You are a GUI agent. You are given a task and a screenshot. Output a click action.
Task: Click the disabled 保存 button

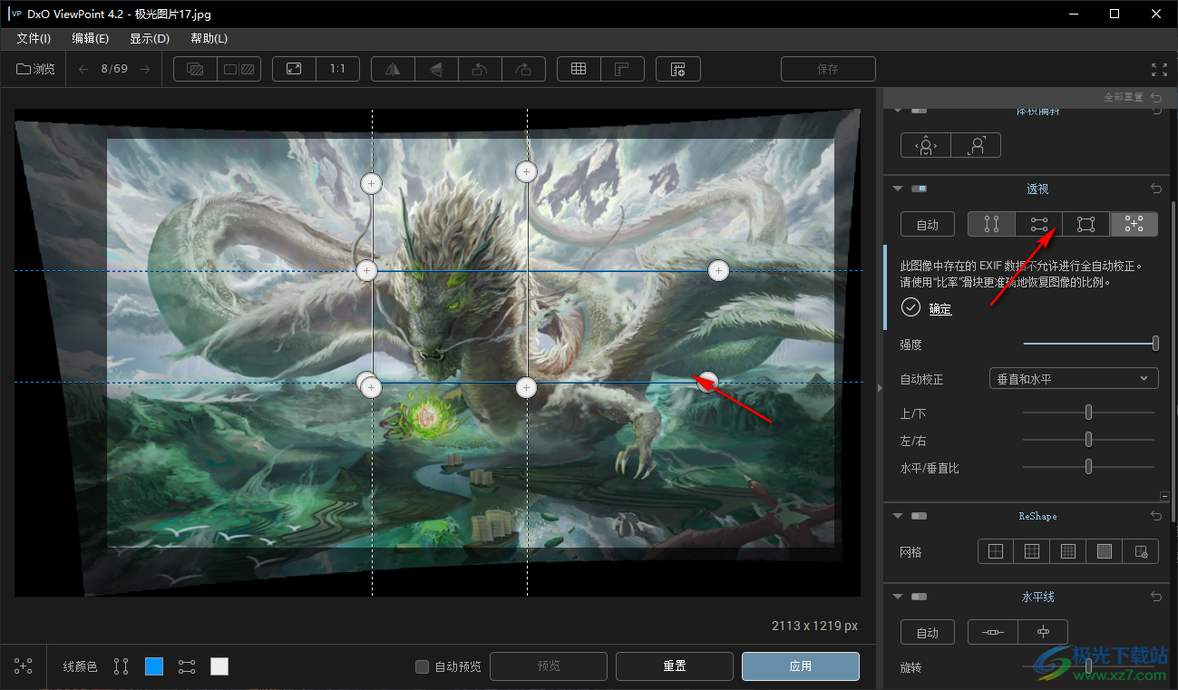pos(828,69)
